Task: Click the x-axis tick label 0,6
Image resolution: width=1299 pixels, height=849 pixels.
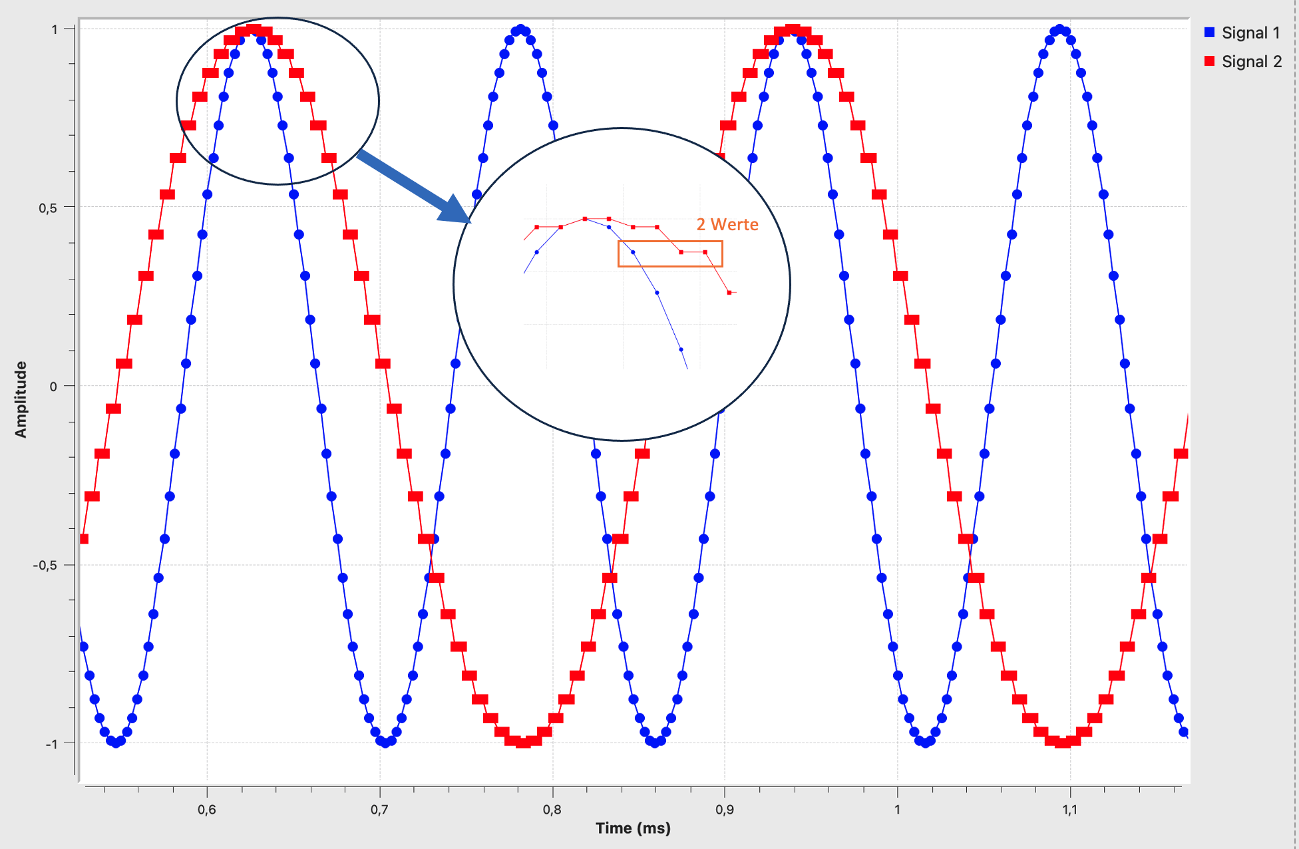Action: coord(207,810)
